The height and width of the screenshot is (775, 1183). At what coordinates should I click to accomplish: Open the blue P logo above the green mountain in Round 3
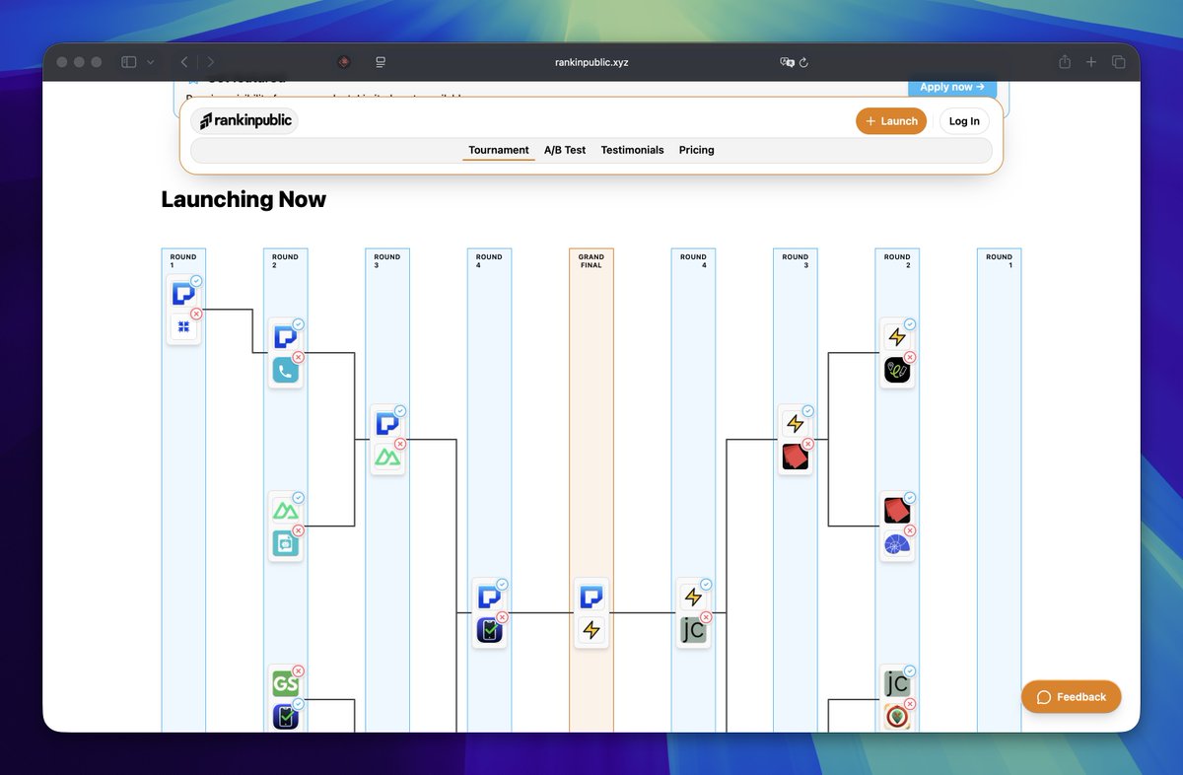coord(387,424)
